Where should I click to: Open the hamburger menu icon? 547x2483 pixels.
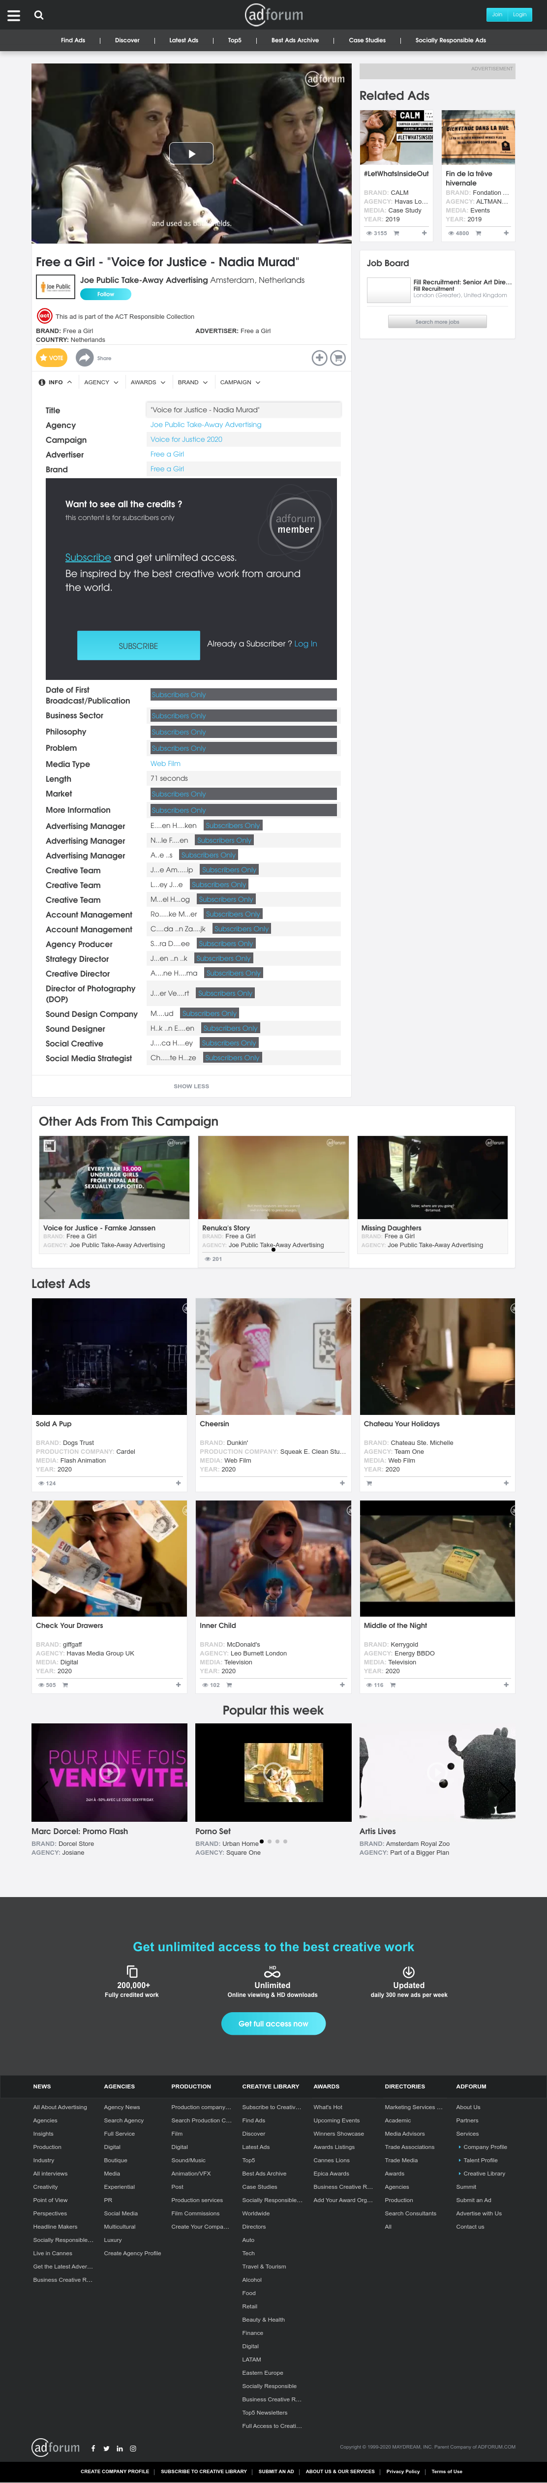pos(13,15)
